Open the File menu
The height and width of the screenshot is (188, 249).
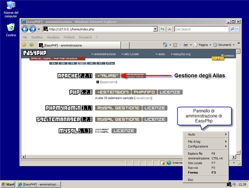(x=25, y=37)
